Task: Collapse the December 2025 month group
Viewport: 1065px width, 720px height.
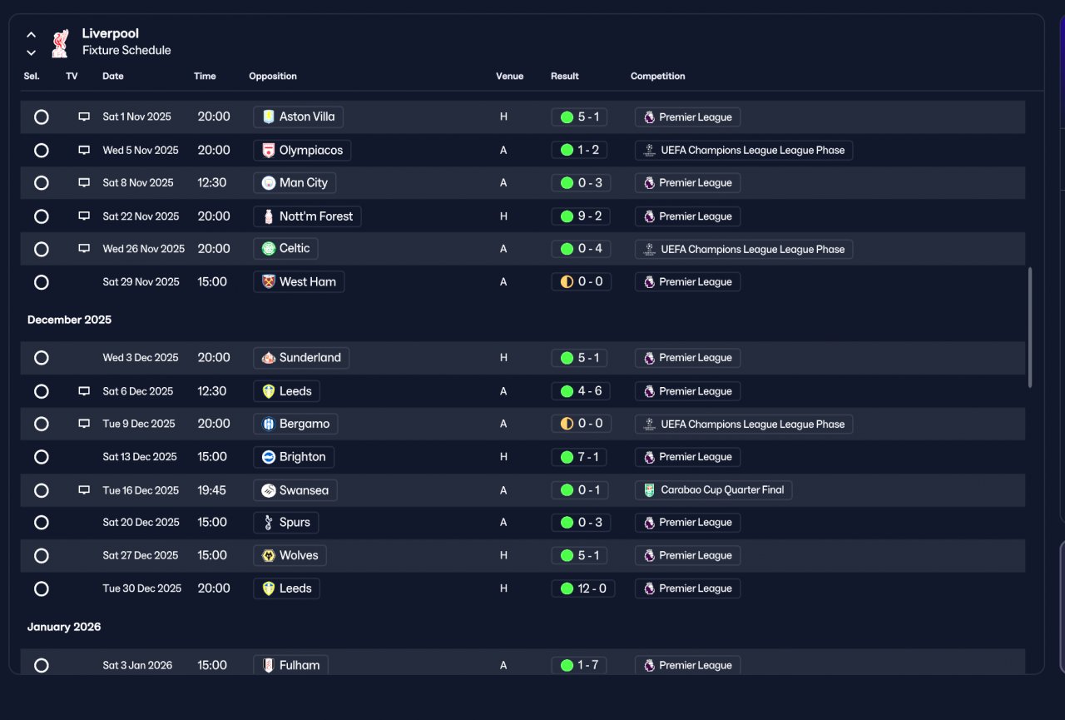Action: [x=69, y=320]
